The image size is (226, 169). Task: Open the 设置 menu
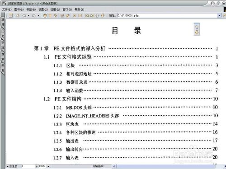coord(43,9)
